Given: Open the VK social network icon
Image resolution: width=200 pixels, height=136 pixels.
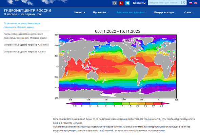Looking at the screenshot, I should (x=115, y=3).
